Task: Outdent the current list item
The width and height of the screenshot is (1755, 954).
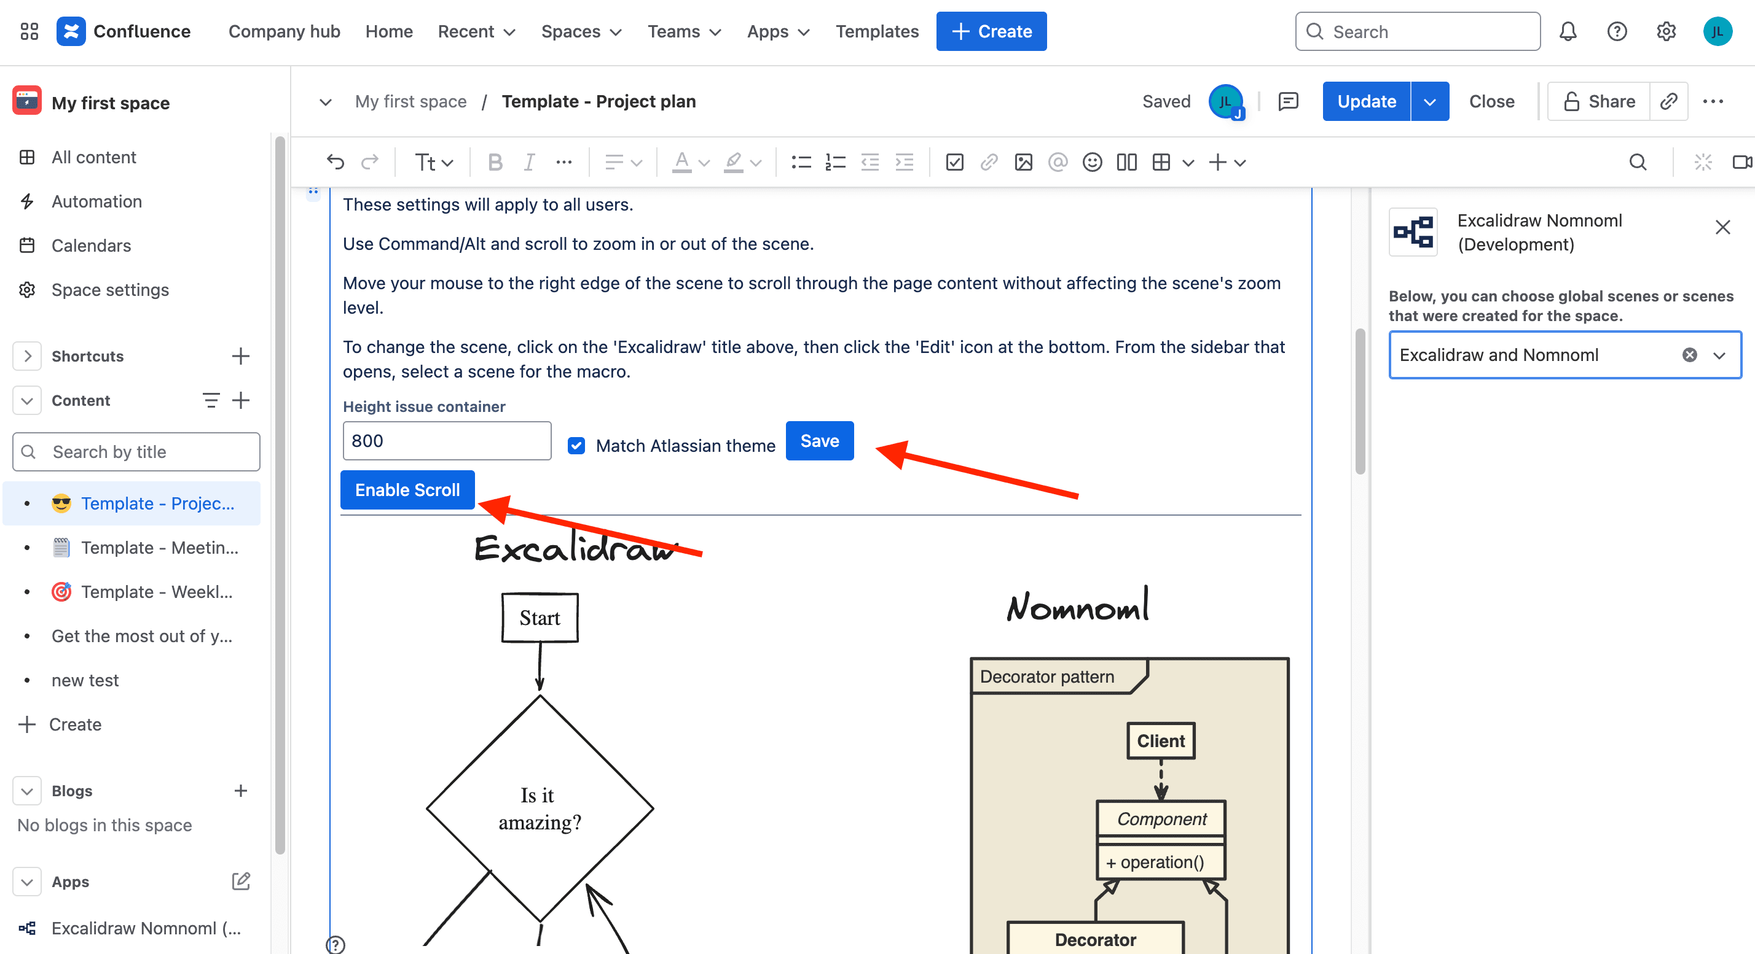Action: click(x=870, y=162)
